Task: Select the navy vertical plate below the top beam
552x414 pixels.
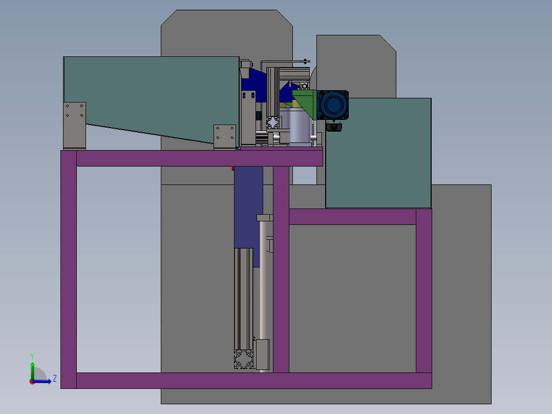Action: point(248,208)
